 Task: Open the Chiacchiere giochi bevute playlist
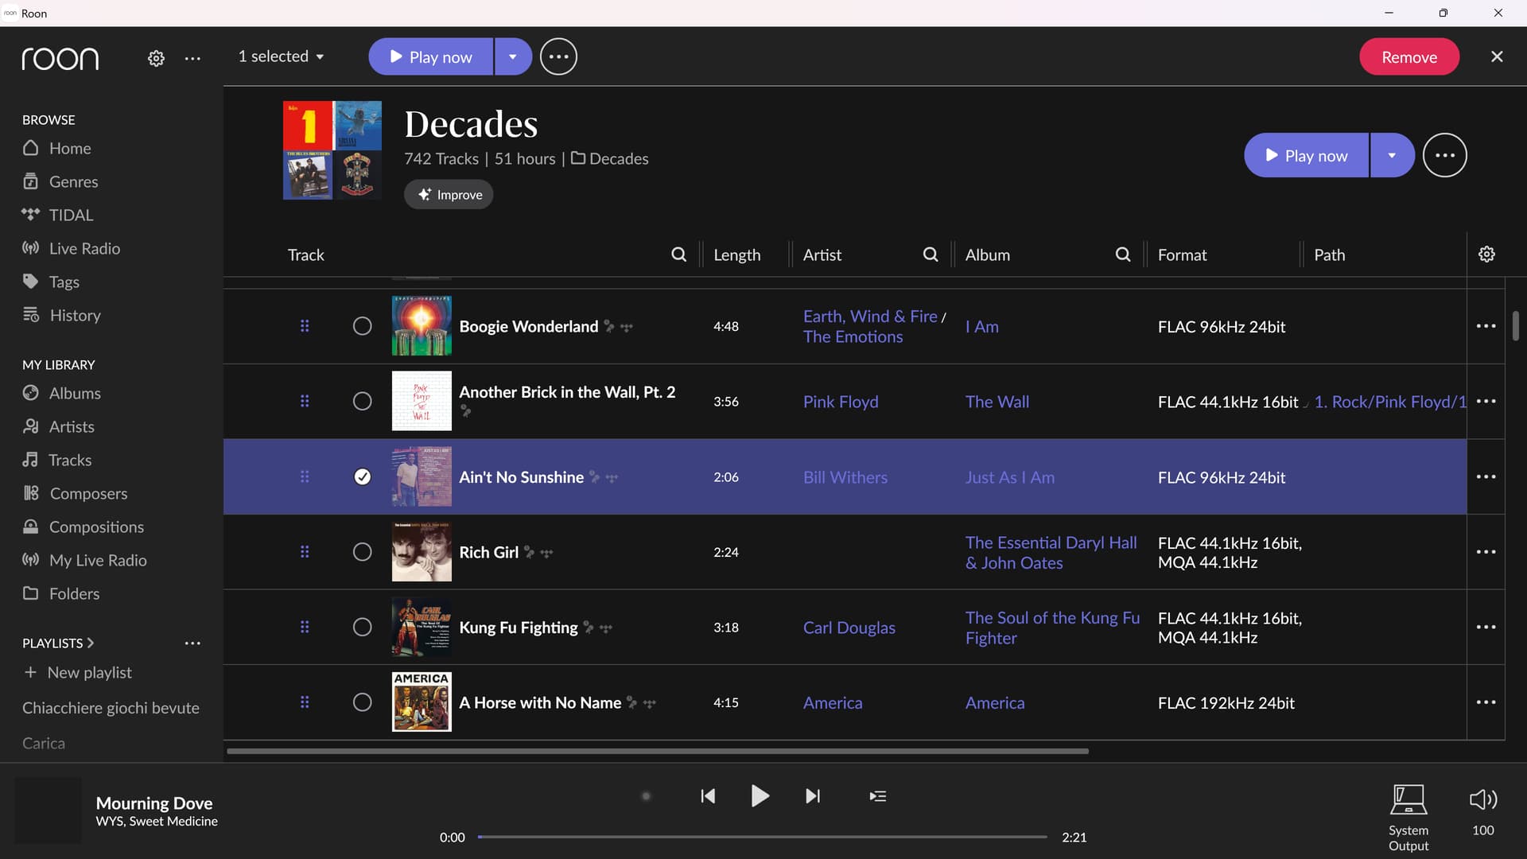[x=111, y=707]
